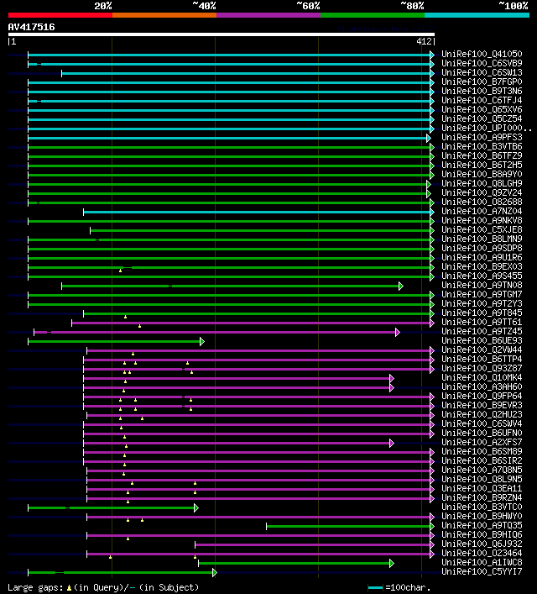537x594 pixels.
Task: Choose the UniRef100_A7NZ04 entry
Action: (482, 212)
